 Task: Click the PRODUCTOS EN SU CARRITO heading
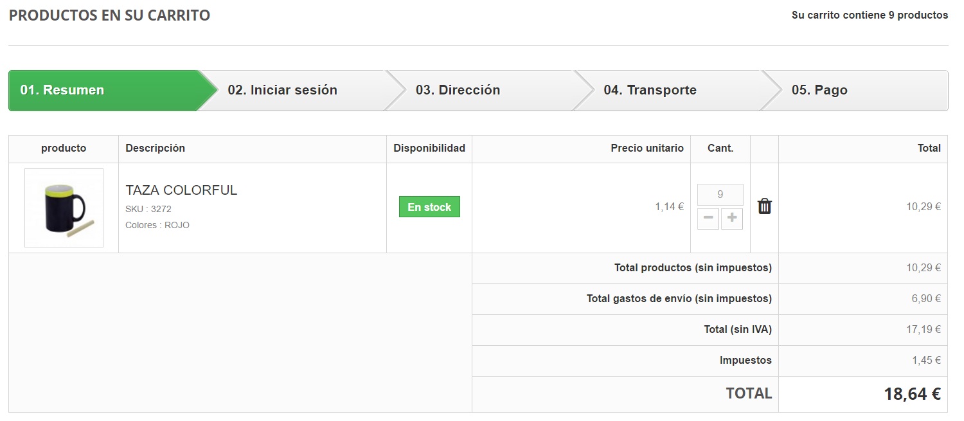(x=109, y=15)
